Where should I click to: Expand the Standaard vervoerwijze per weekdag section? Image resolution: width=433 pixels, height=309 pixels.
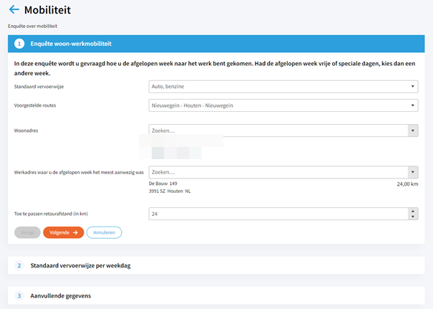click(x=80, y=265)
